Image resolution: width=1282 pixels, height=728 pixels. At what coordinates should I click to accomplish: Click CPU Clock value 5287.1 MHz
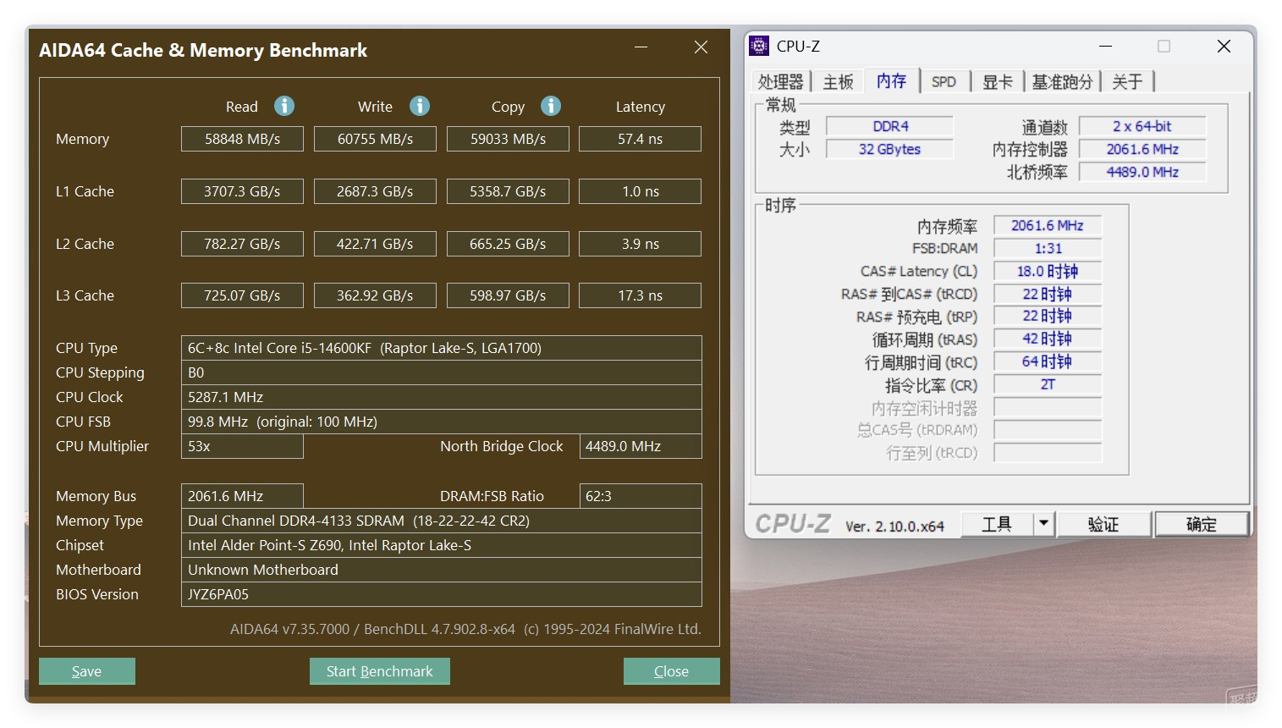(442, 397)
